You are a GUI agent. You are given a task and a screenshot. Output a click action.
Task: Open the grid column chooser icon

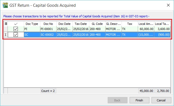tap(6, 24)
